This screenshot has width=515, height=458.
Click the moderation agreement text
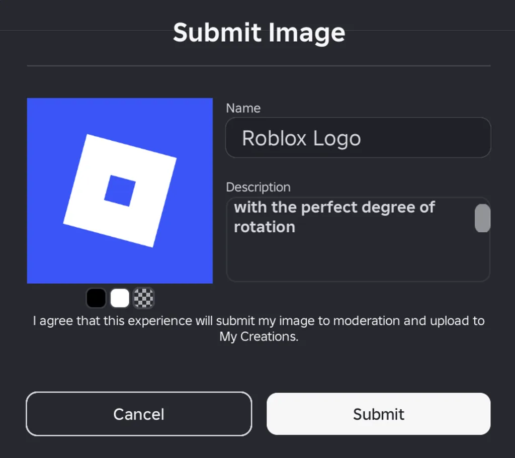point(259,328)
